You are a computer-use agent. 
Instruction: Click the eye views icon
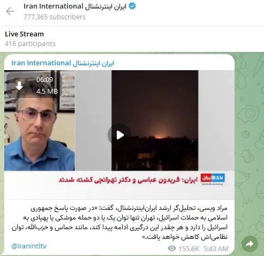click(x=172, y=249)
